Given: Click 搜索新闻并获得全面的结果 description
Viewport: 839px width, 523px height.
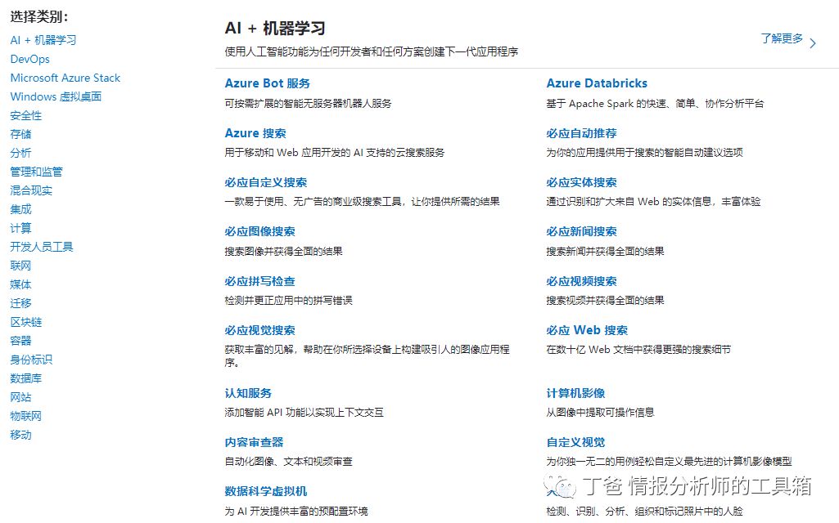Looking at the screenshot, I should point(605,251).
